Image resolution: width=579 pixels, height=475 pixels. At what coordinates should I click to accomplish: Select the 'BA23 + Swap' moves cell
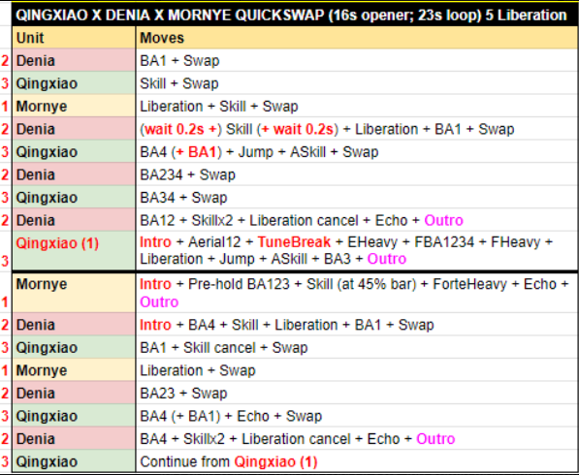(356, 393)
